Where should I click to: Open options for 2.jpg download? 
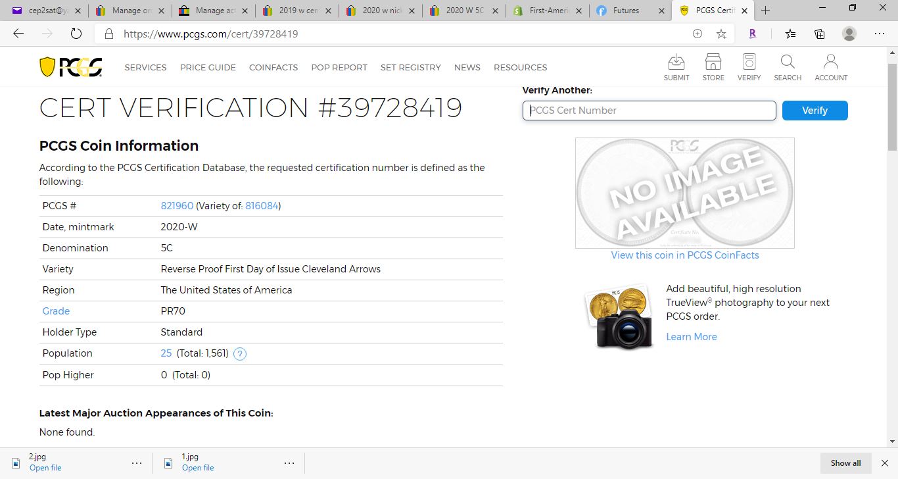click(x=137, y=463)
